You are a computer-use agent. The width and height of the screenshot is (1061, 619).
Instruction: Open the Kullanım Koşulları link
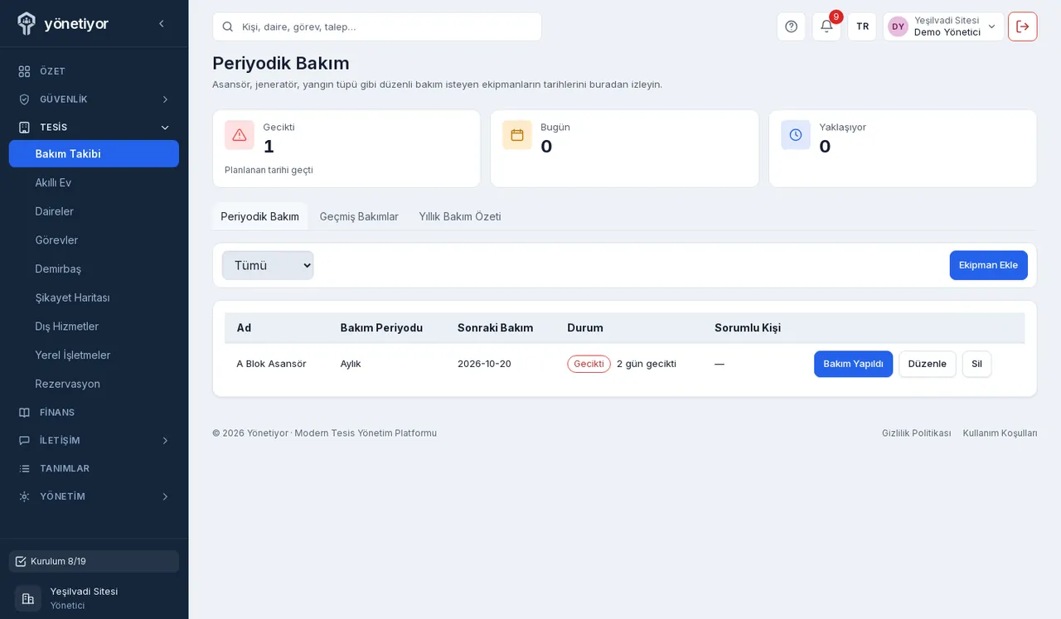click(x=1000, y=433)
